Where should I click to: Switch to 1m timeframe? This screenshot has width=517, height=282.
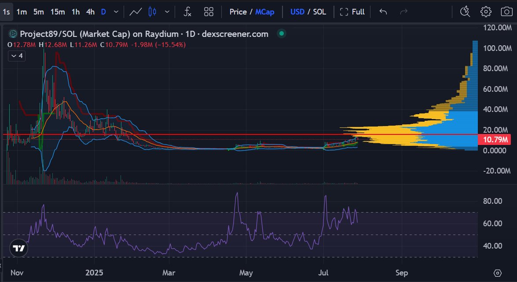pyautogui.click(x=22, y=12)
